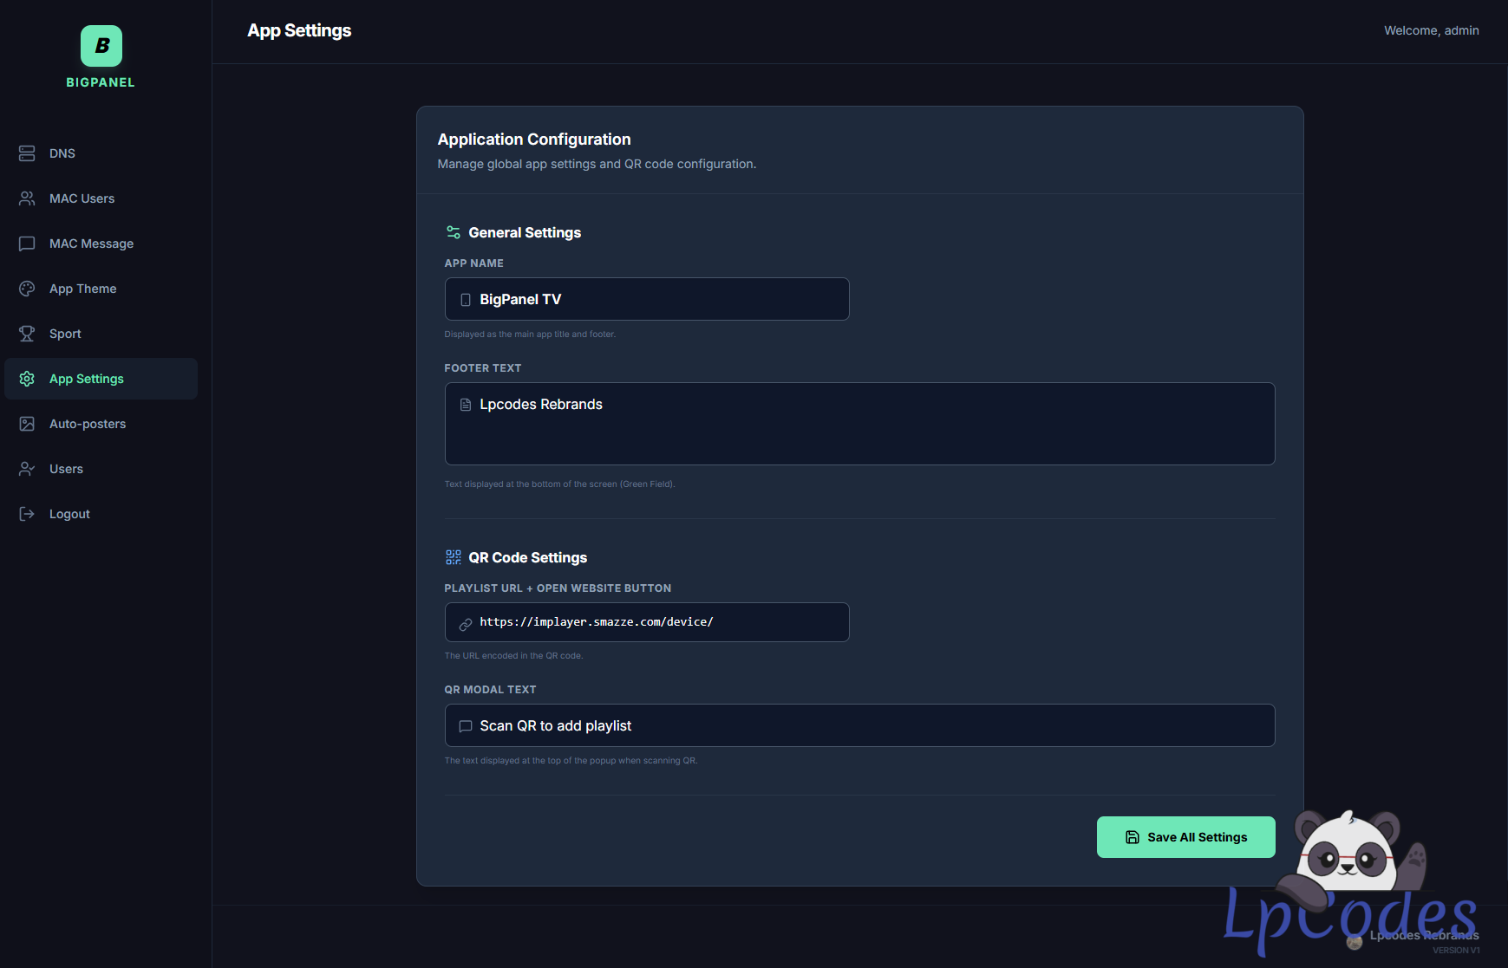Click the DNS server icon in sidebar
Viewport: 1508px width, 968px height.
point(27,153)
